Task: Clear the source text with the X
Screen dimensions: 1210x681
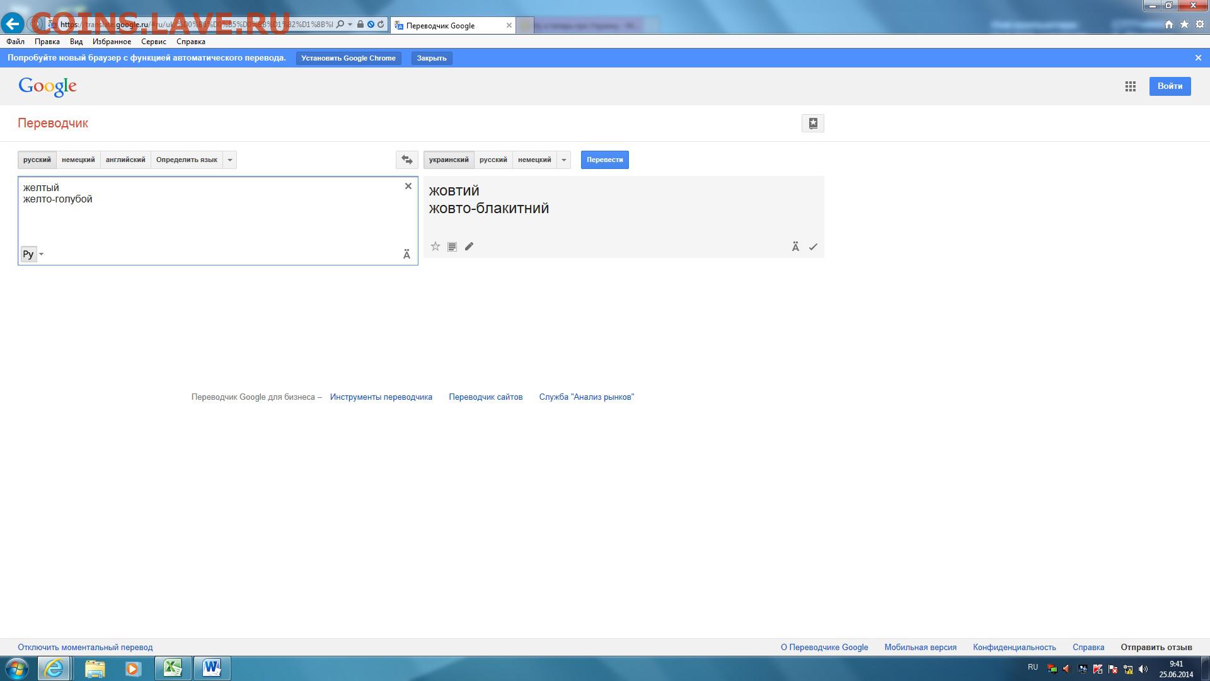Action: 408,186
